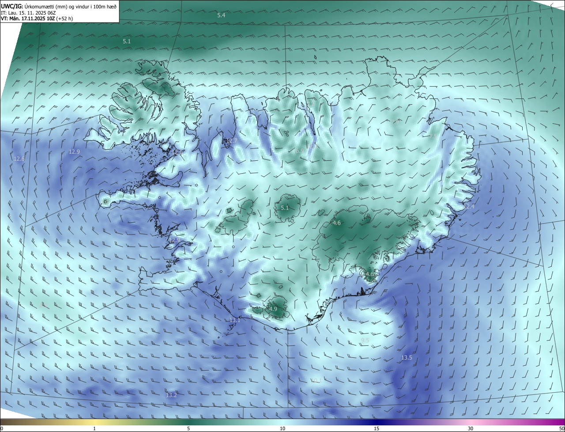565x432 pixels.
Task: Click the 13.2 value in the southwest sea
Action: tap(171, 395)
